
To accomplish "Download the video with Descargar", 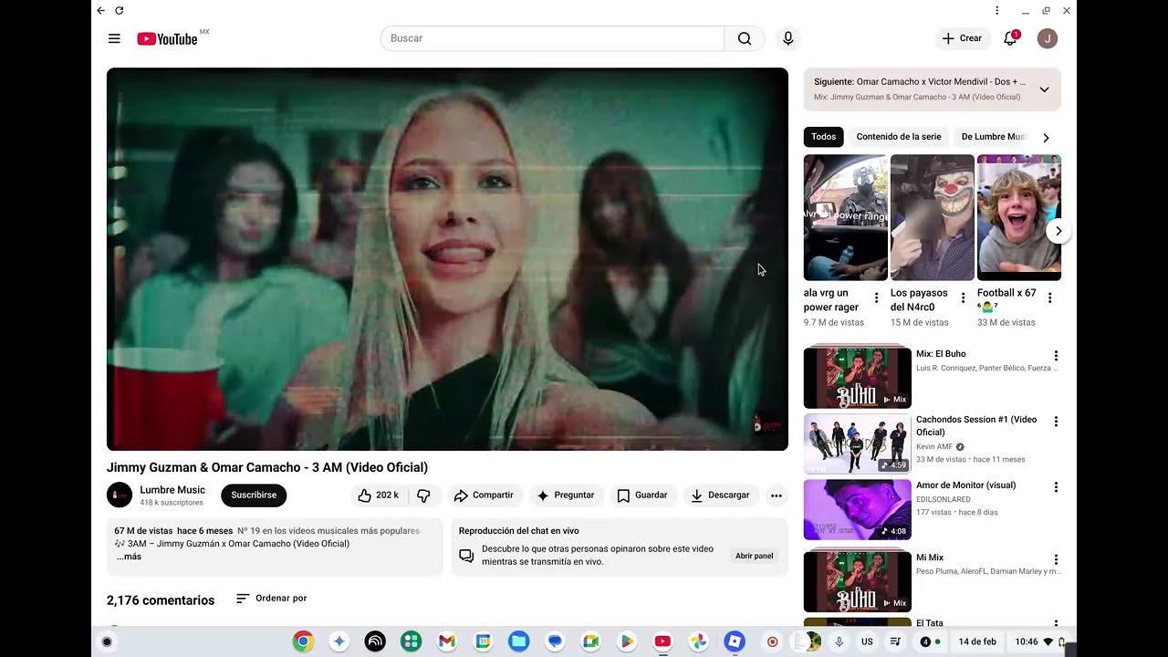I will [720, 495].
